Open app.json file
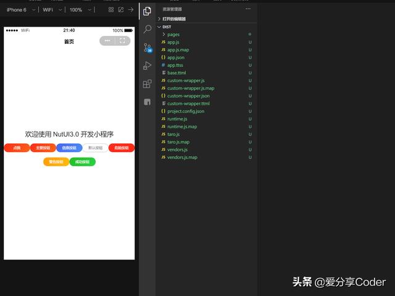The image size is (395, 296). coord(206,57)
